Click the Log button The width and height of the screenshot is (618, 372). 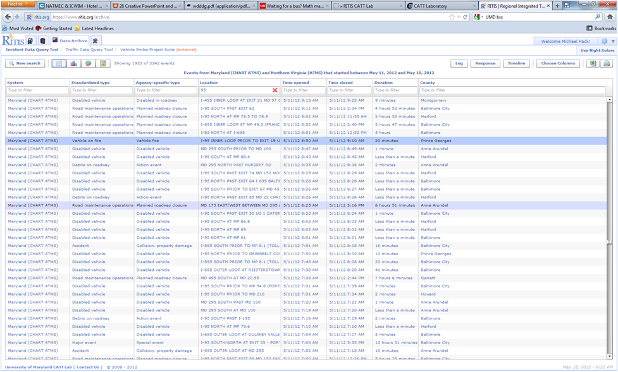tap(459, 63)
